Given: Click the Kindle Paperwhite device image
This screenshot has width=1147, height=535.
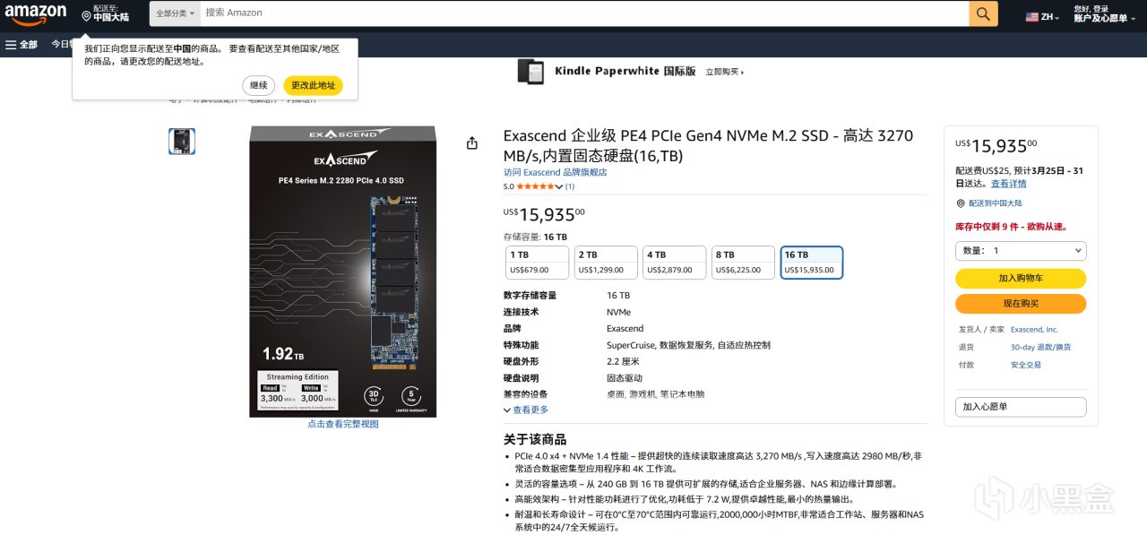Looking at the screenshot, I should (530, 72).
